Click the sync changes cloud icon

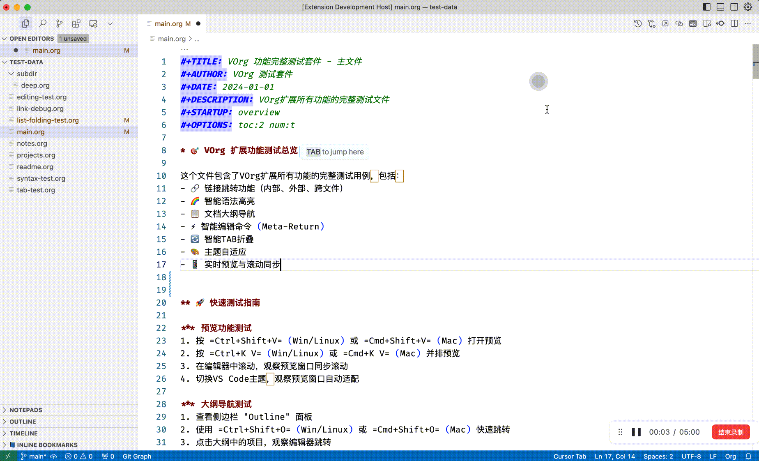(53, 456)
